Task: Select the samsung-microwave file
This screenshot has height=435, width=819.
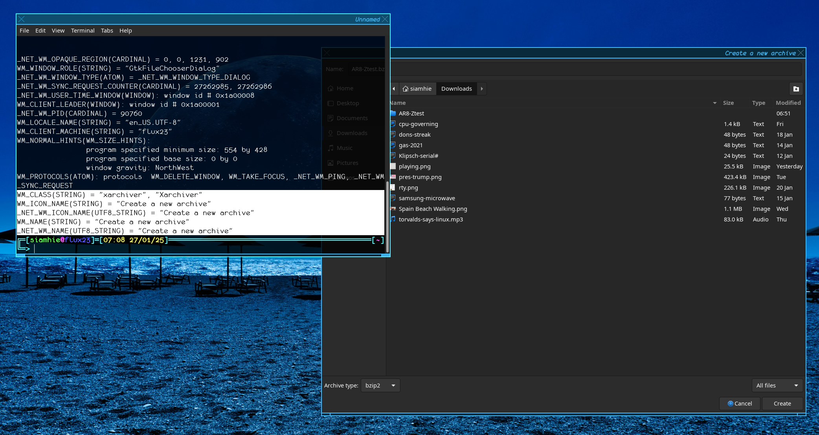Action: coord(426,198)
